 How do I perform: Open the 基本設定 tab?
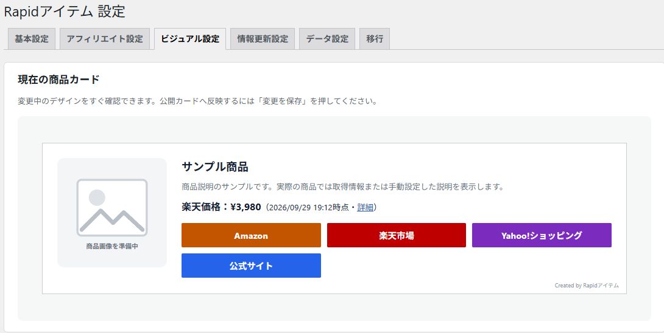(x=32, y=39)
